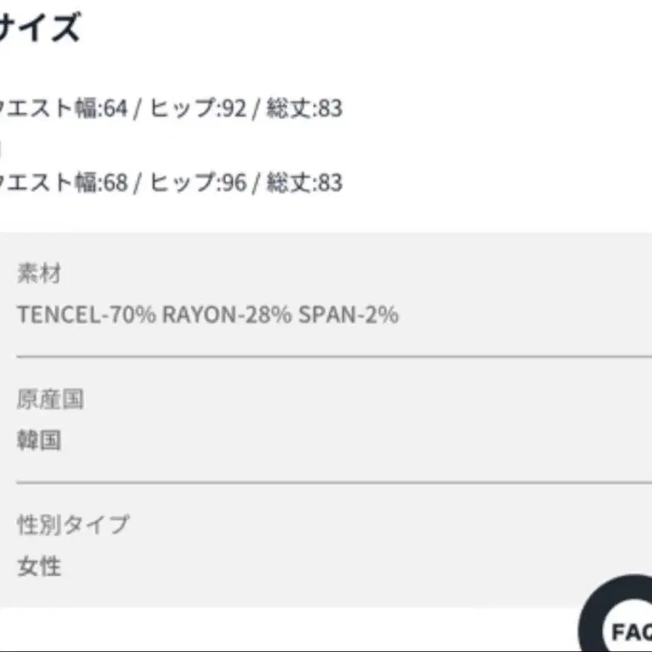Click the SPAN-2% material text

click(348, 314)
